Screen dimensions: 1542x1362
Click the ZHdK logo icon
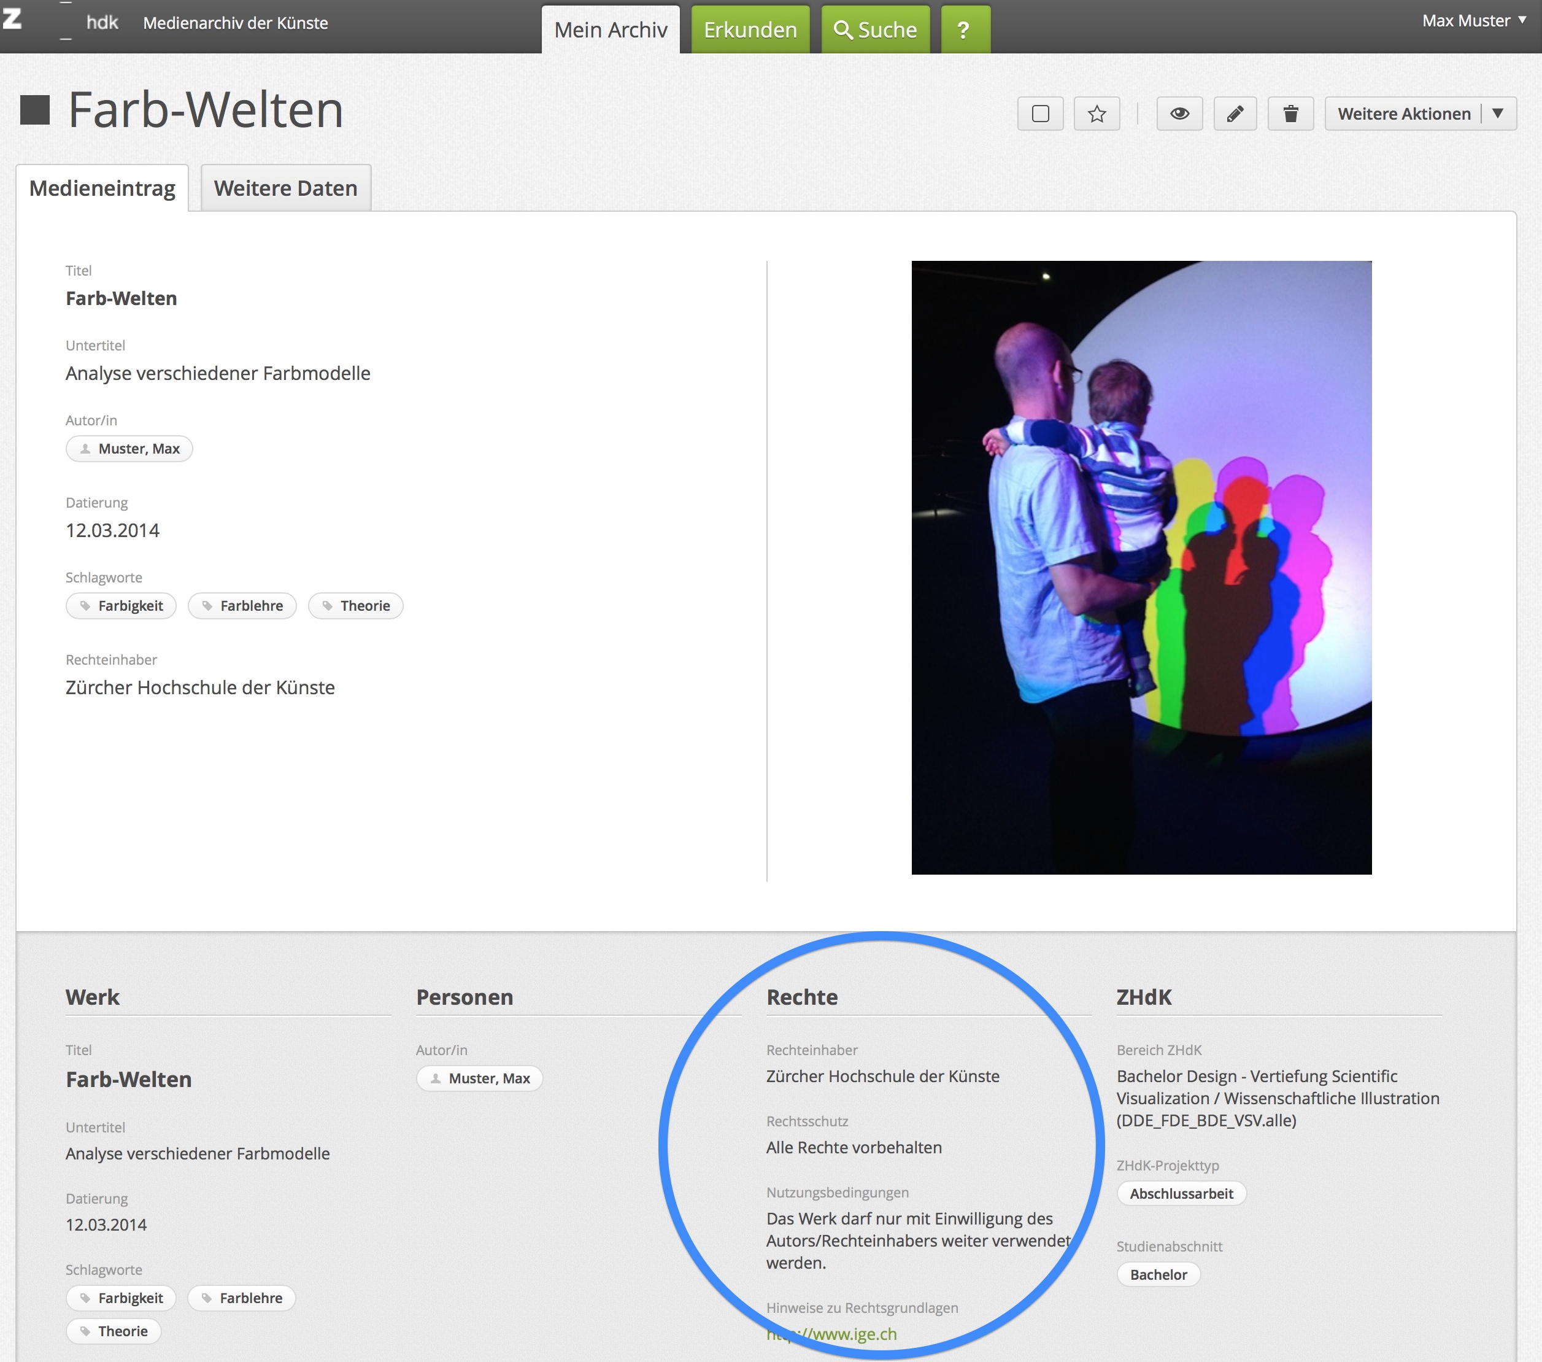[13, 18]
